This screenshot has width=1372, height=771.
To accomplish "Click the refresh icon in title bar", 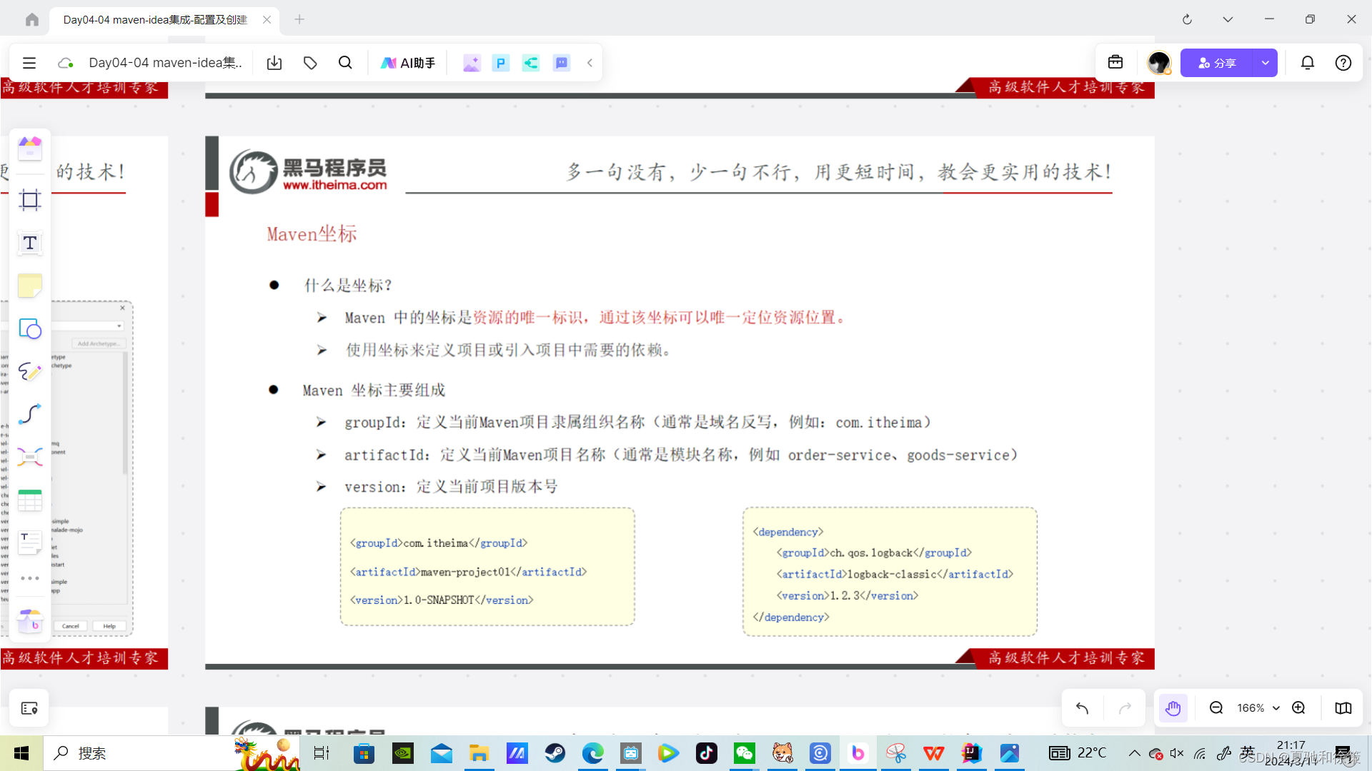I will point(1187,19).
